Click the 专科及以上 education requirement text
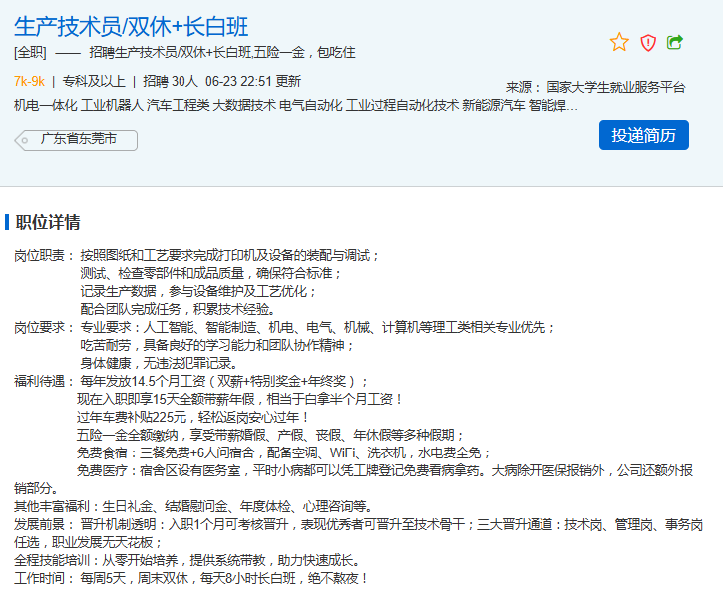 coord(94,81)
